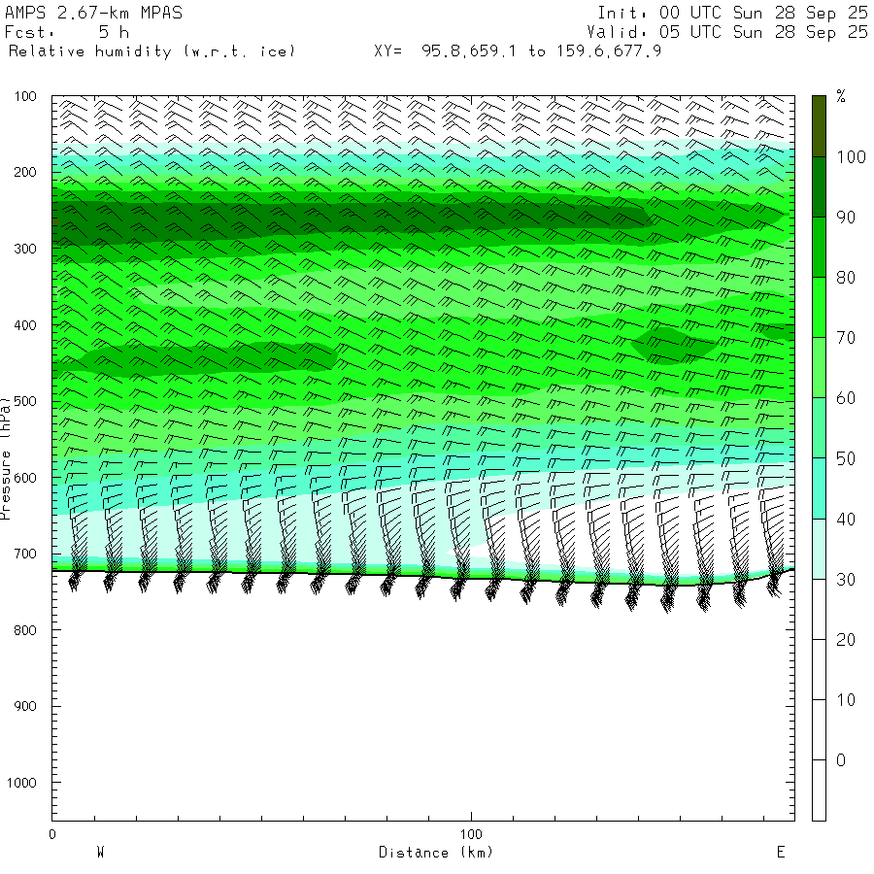Click the pale cyan 30-40% colorbar segment
The width and height of the screenshot is (874, 874).
(819, 550)
